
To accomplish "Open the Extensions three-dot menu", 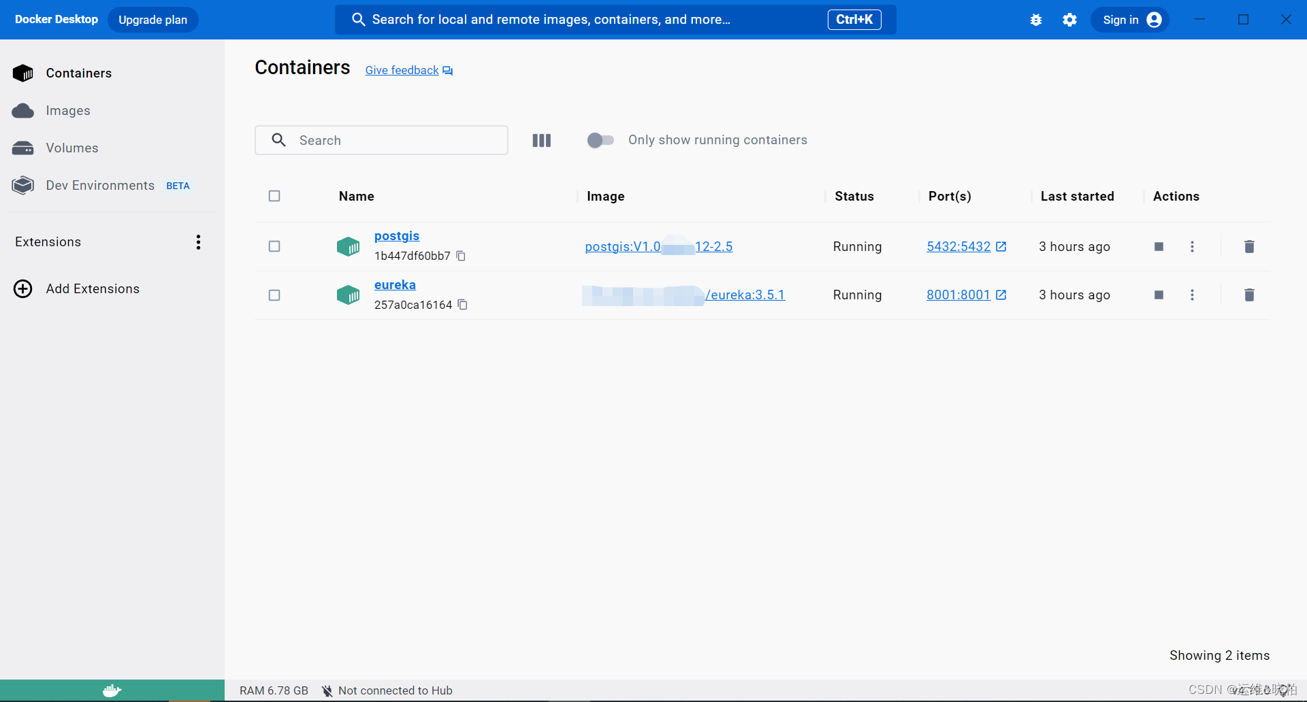I will point(198,242).
